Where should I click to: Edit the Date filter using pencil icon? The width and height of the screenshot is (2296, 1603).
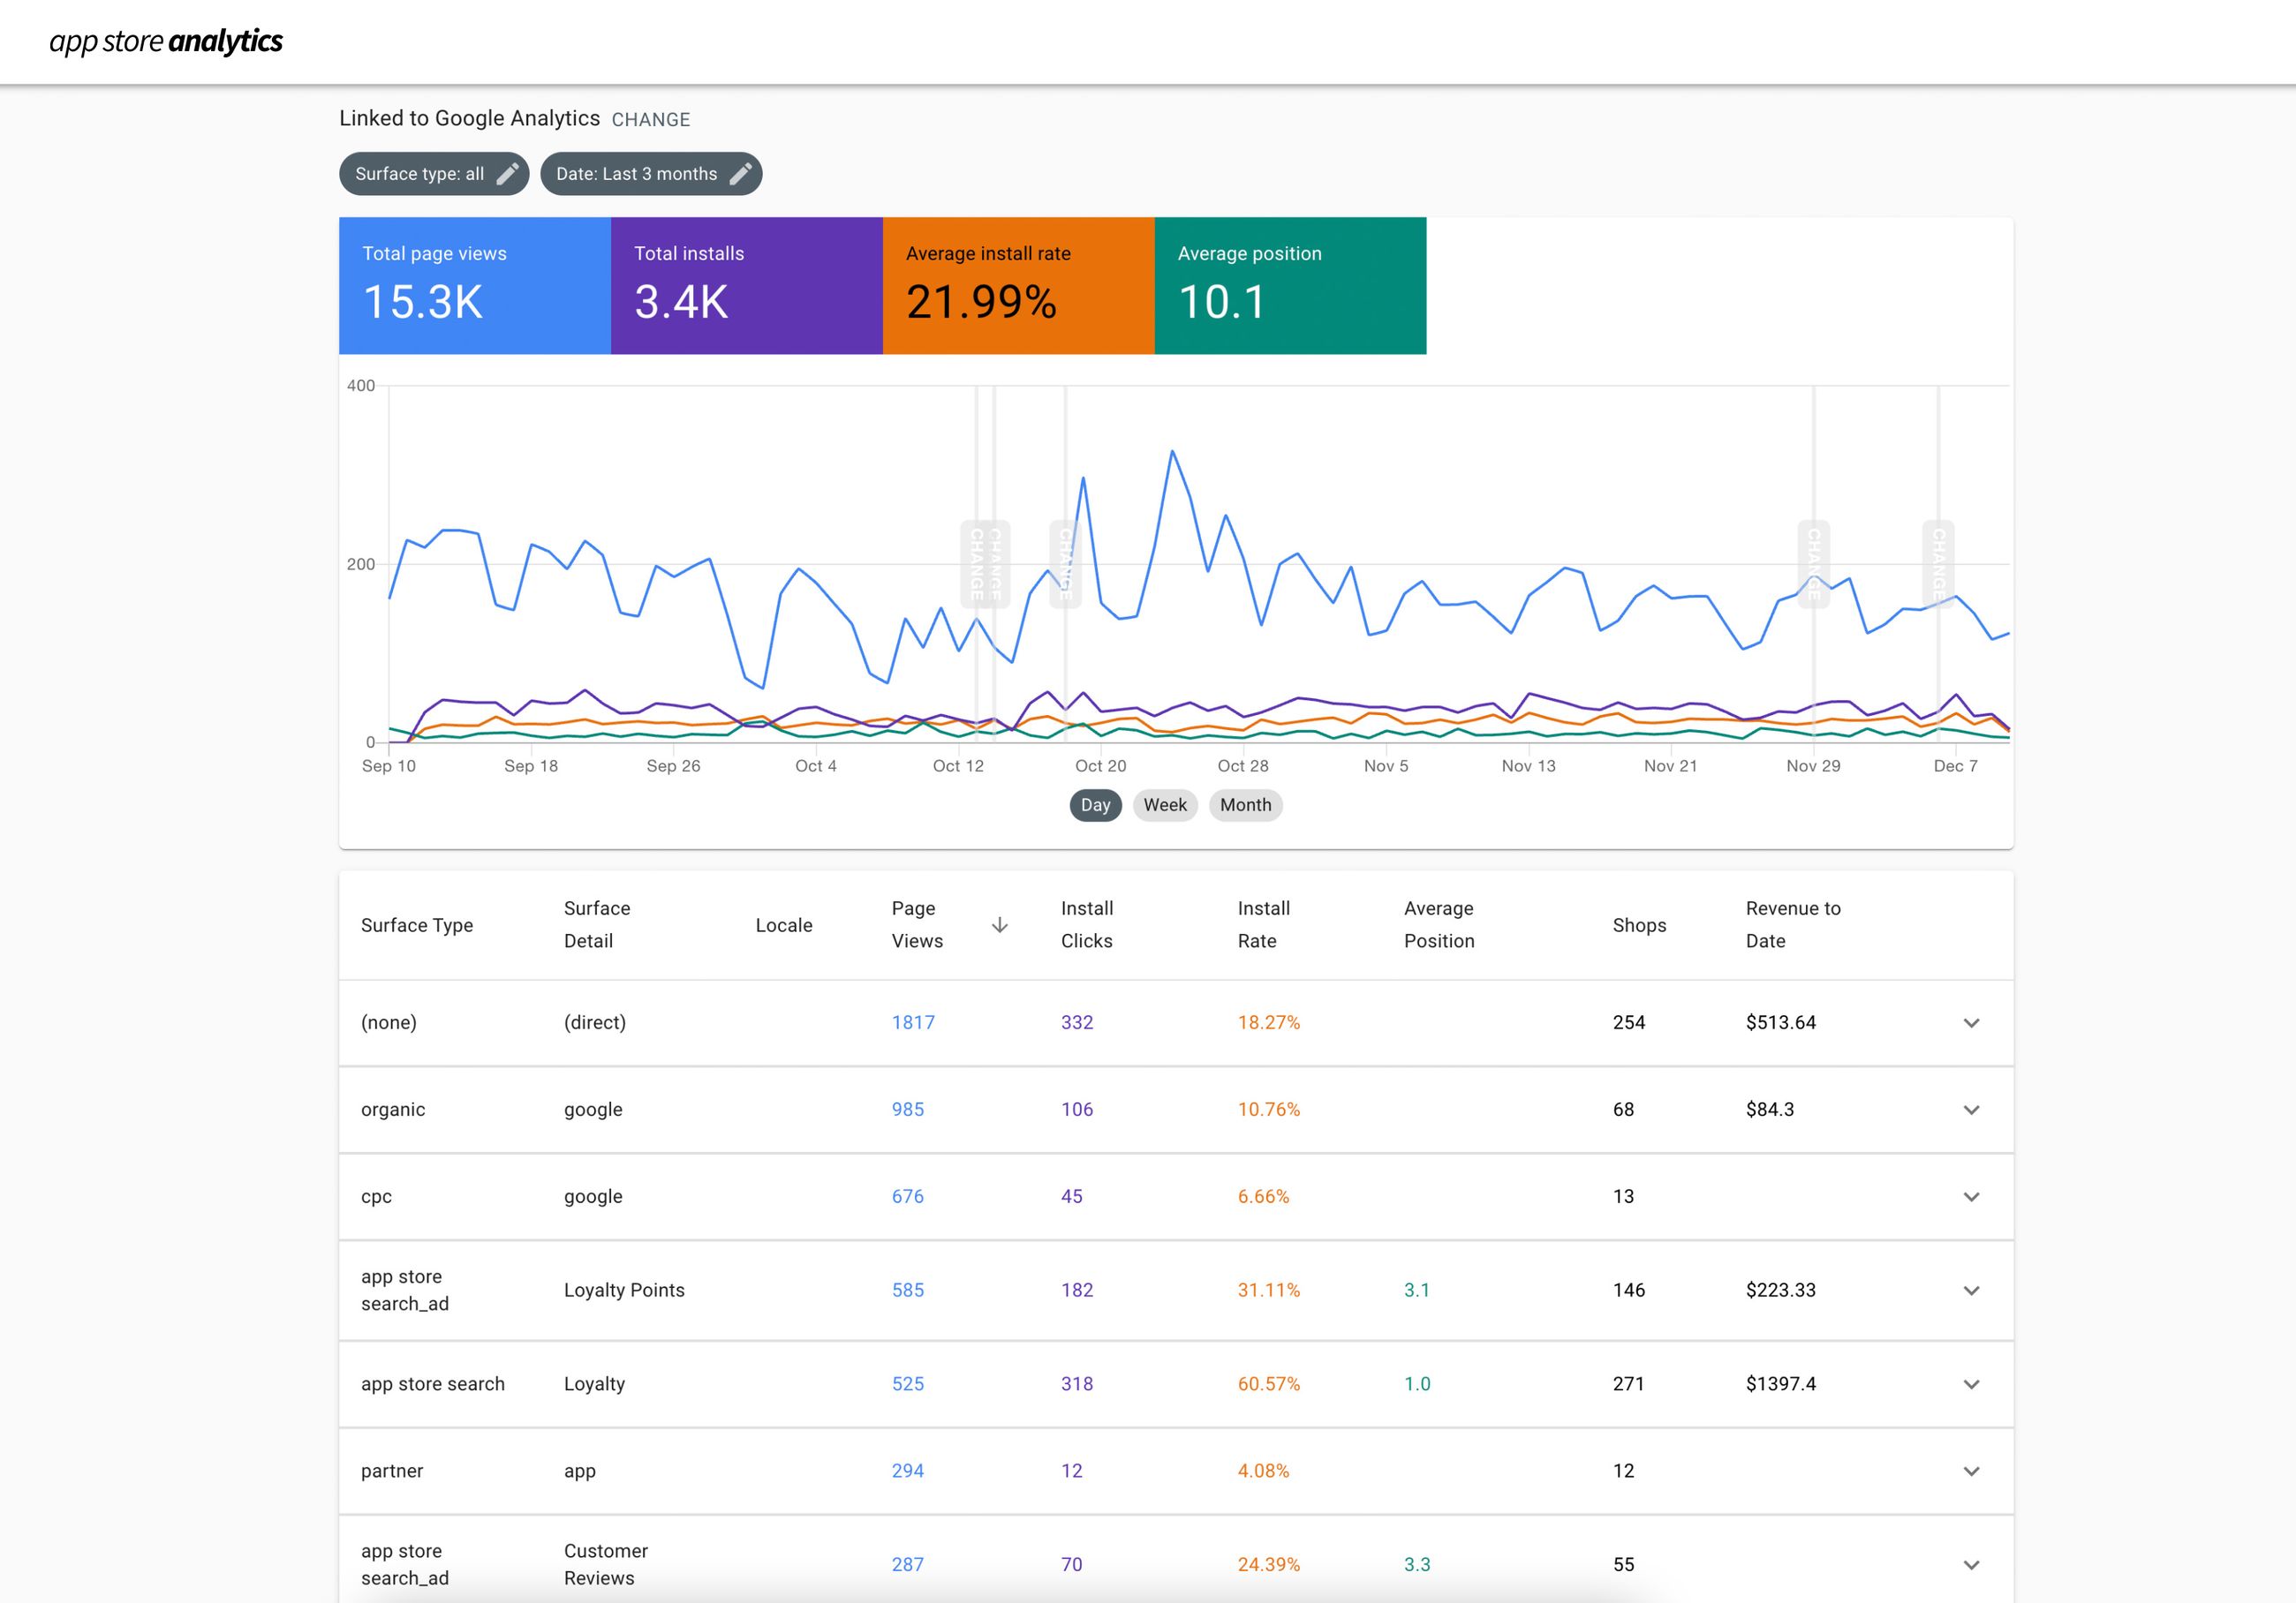(740, 173)
